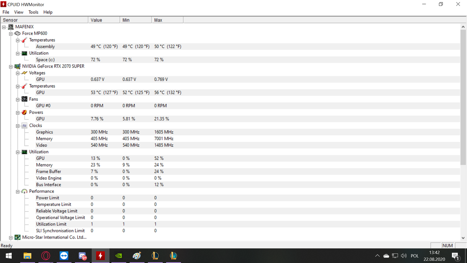Click the scrollbar down arrow
Viewport: 467px width, 263px height.
point(463,238)
